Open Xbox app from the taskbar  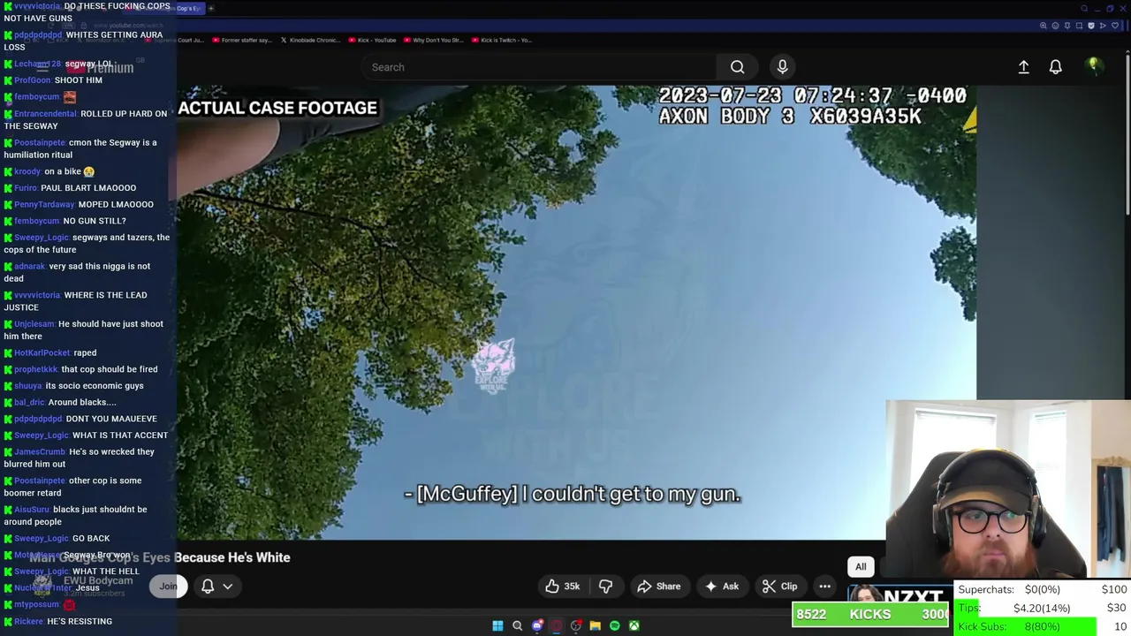point(634,625)
